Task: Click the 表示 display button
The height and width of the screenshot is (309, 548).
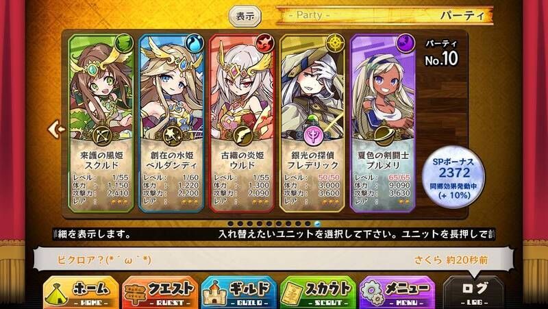Action: (x=245, y=16)
